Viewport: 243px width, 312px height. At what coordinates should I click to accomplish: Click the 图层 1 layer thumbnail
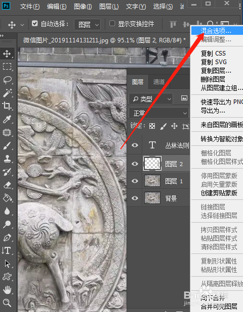coord(152,181)
